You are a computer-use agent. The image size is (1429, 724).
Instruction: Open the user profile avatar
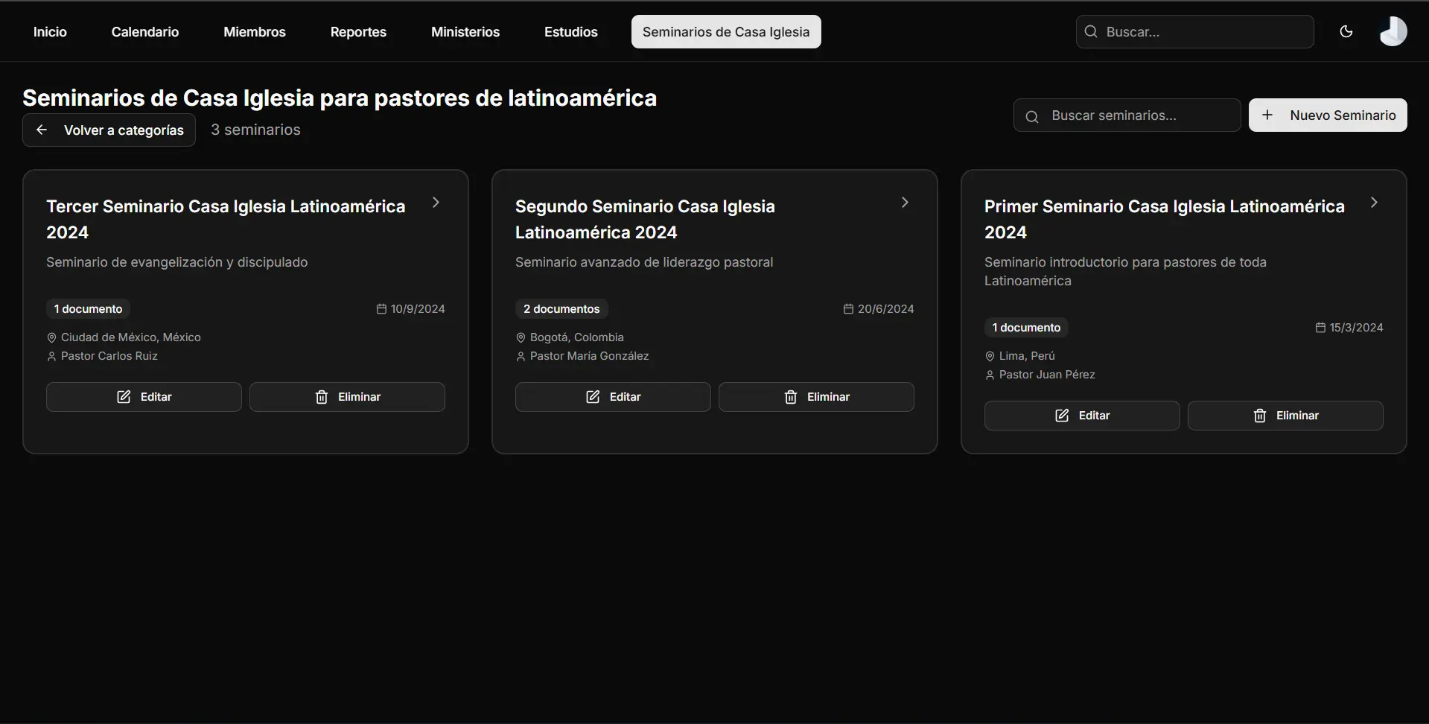(x=1393, y=31)
